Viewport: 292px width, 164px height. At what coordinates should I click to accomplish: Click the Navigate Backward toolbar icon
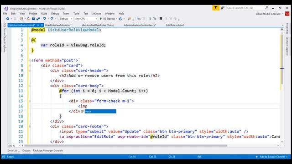pyautogui.click(x=8, y=19)
